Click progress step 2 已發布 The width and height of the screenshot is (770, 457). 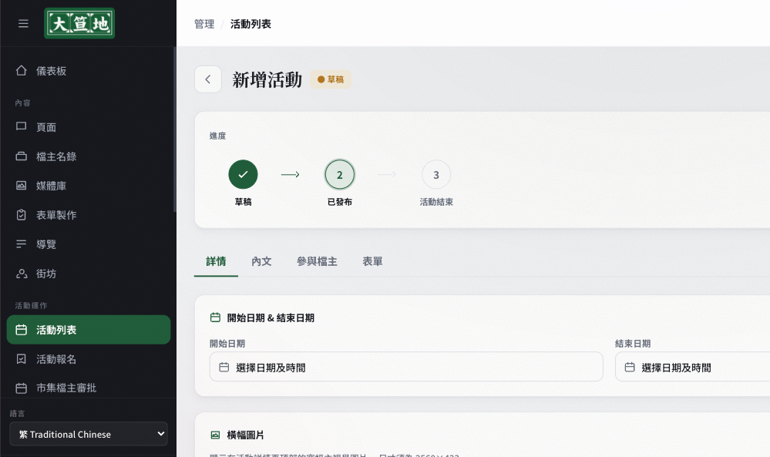tap(339, 175)
